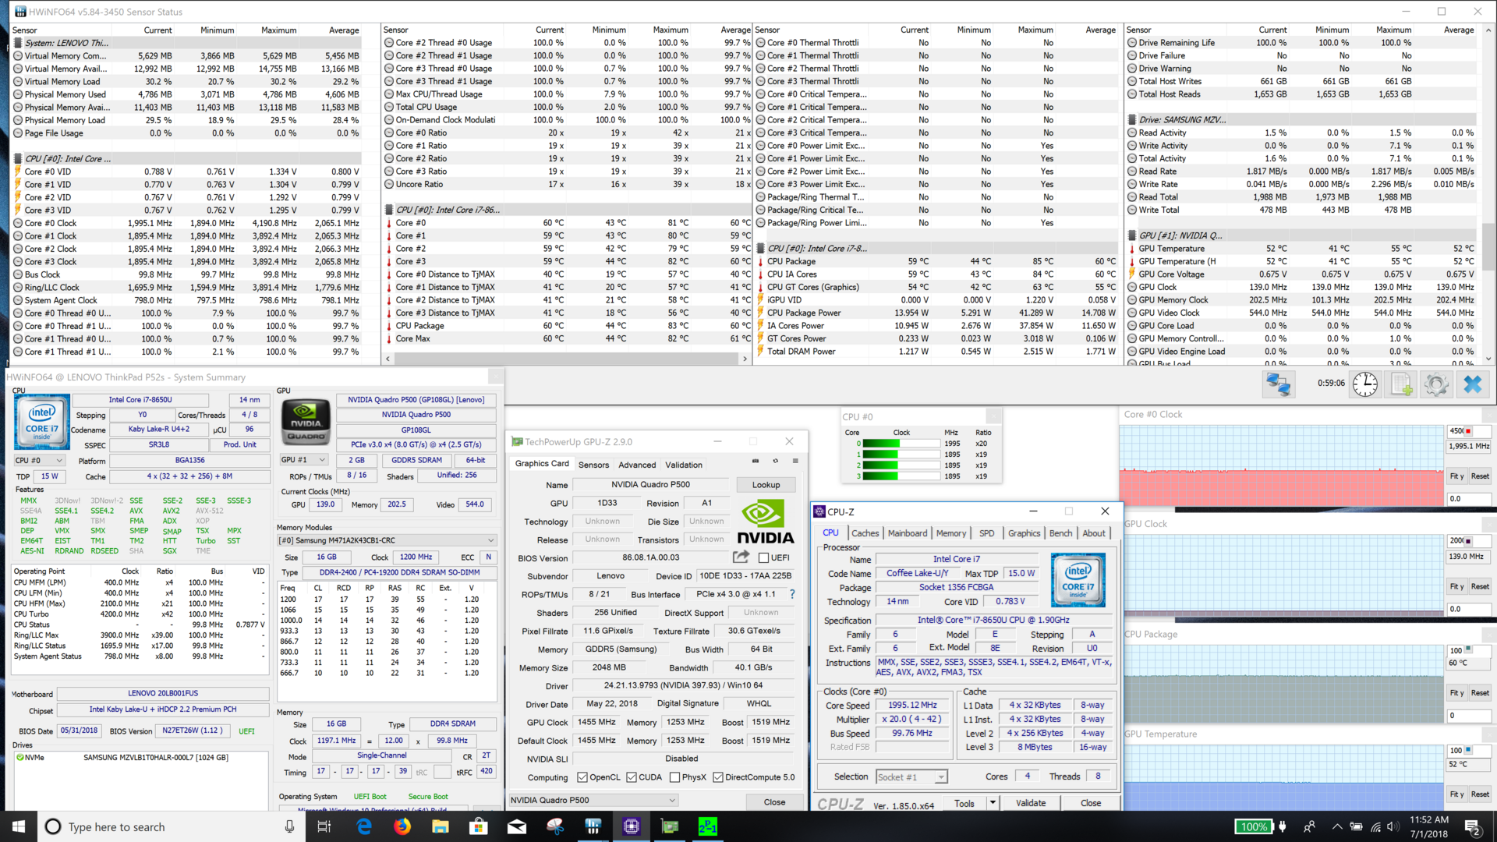Open CPU #0 selector dropdown in System Summary
Image resolution: width=1497 pixels, height=842 pixels.
[x=41, y=460]
